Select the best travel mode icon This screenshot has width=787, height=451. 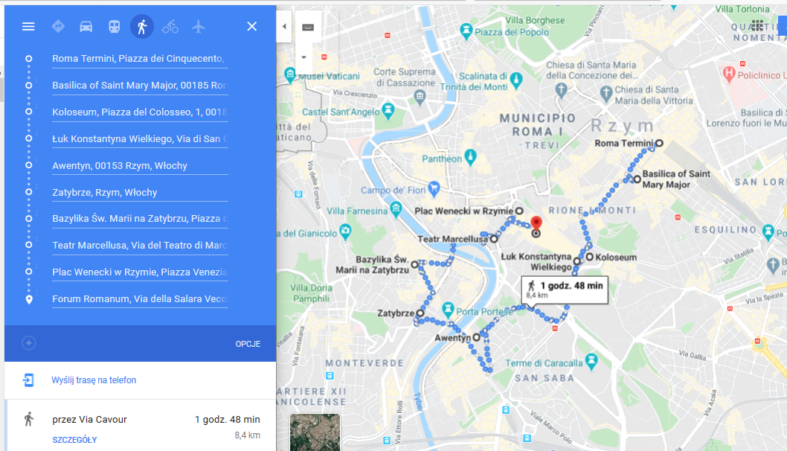pos(58,27)
